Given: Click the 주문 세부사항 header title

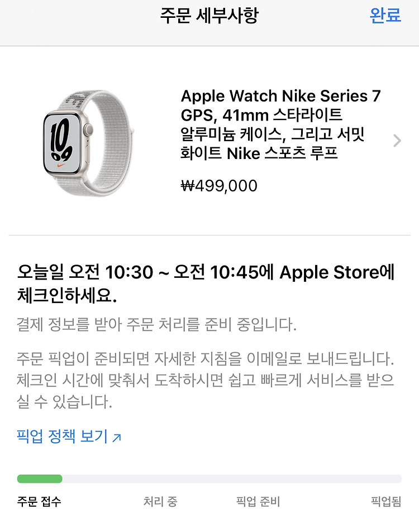Looking at the screenshot, I should 209,16.
